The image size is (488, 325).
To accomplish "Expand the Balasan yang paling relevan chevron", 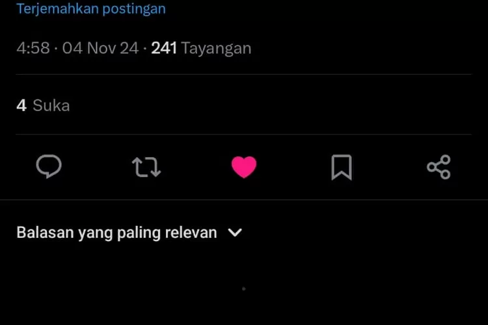I will (235, 232).
